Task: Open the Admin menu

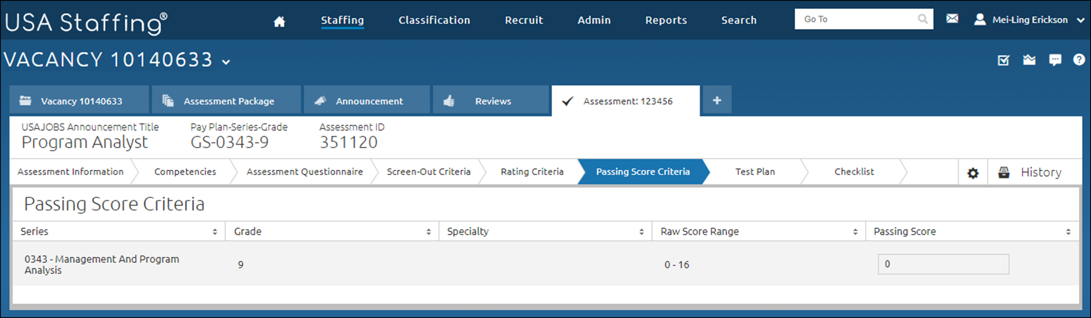Action: pyautogui.click(x=594, y=20)
